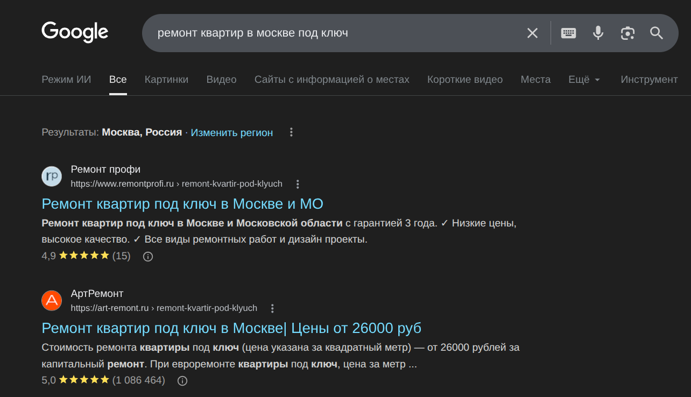
Task: Open Google Lens camera search
Action: [x=627, y=33]
